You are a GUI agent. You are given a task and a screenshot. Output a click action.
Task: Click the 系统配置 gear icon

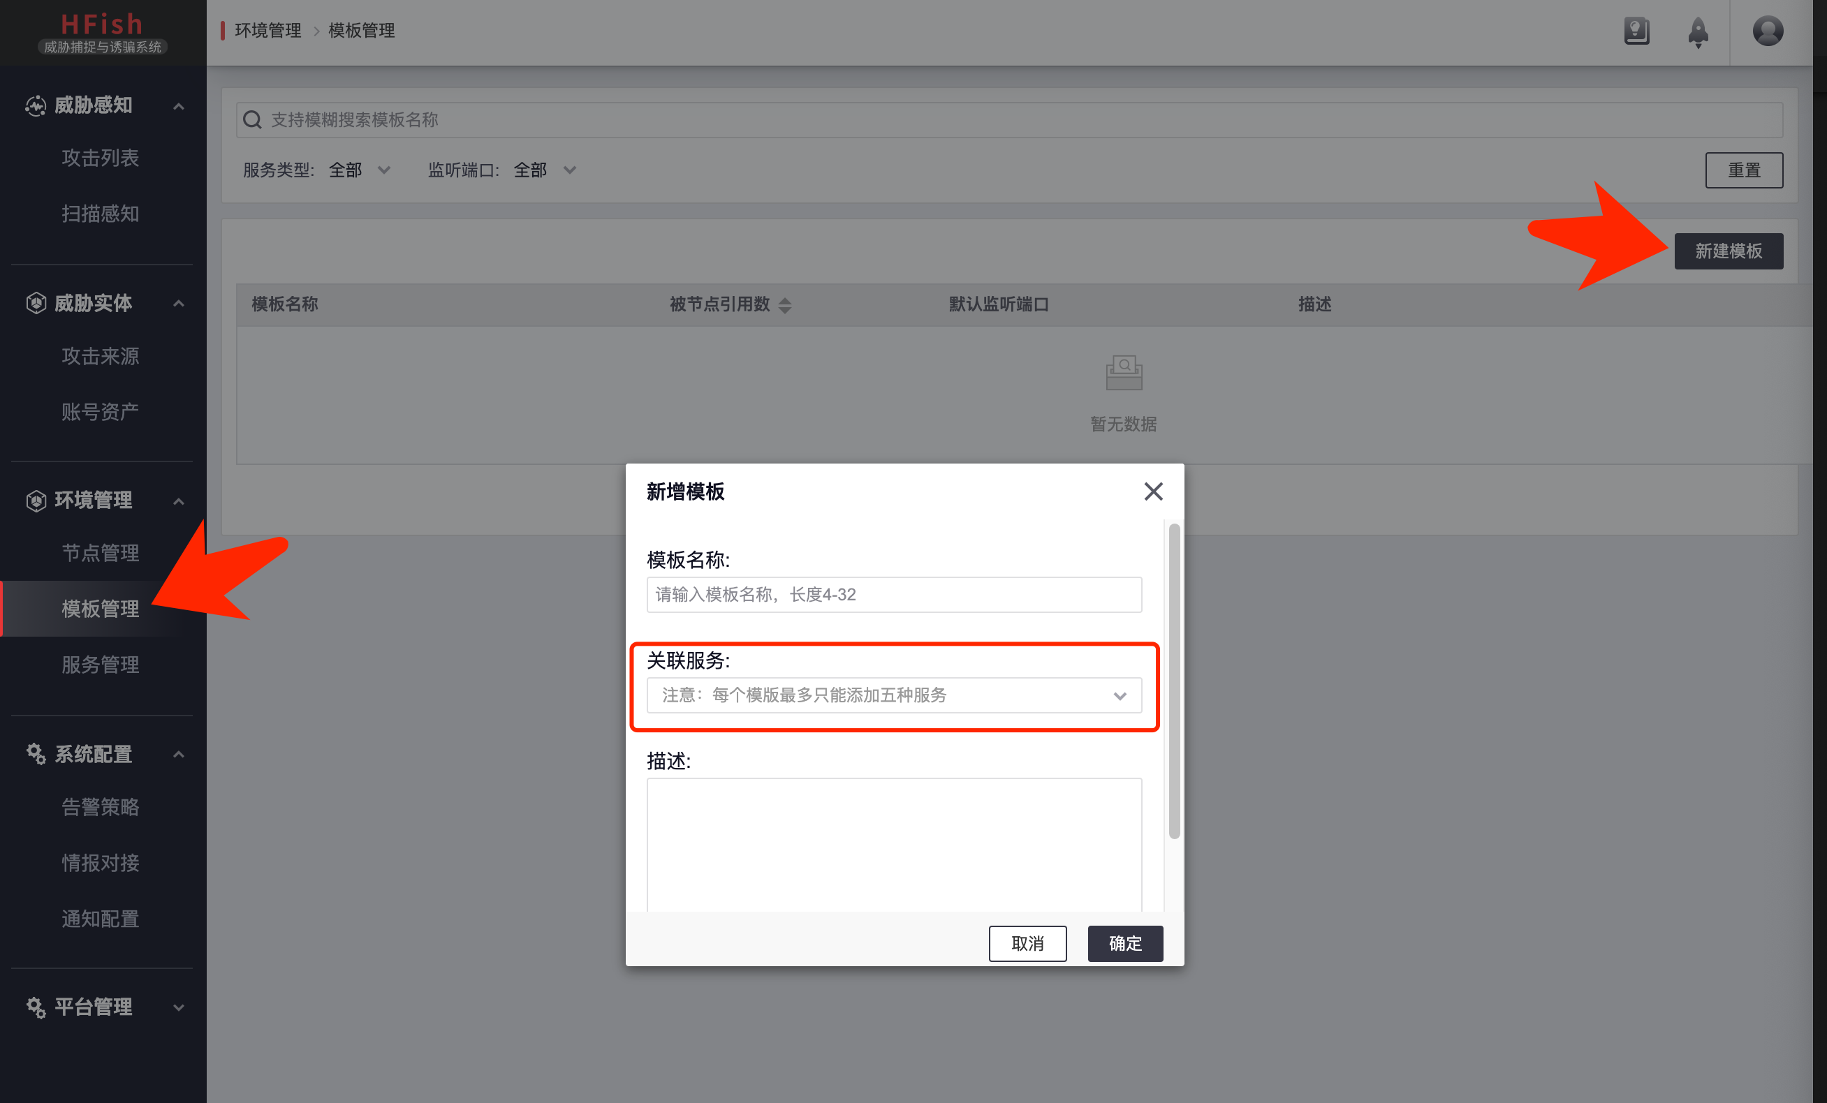(35, 754)
